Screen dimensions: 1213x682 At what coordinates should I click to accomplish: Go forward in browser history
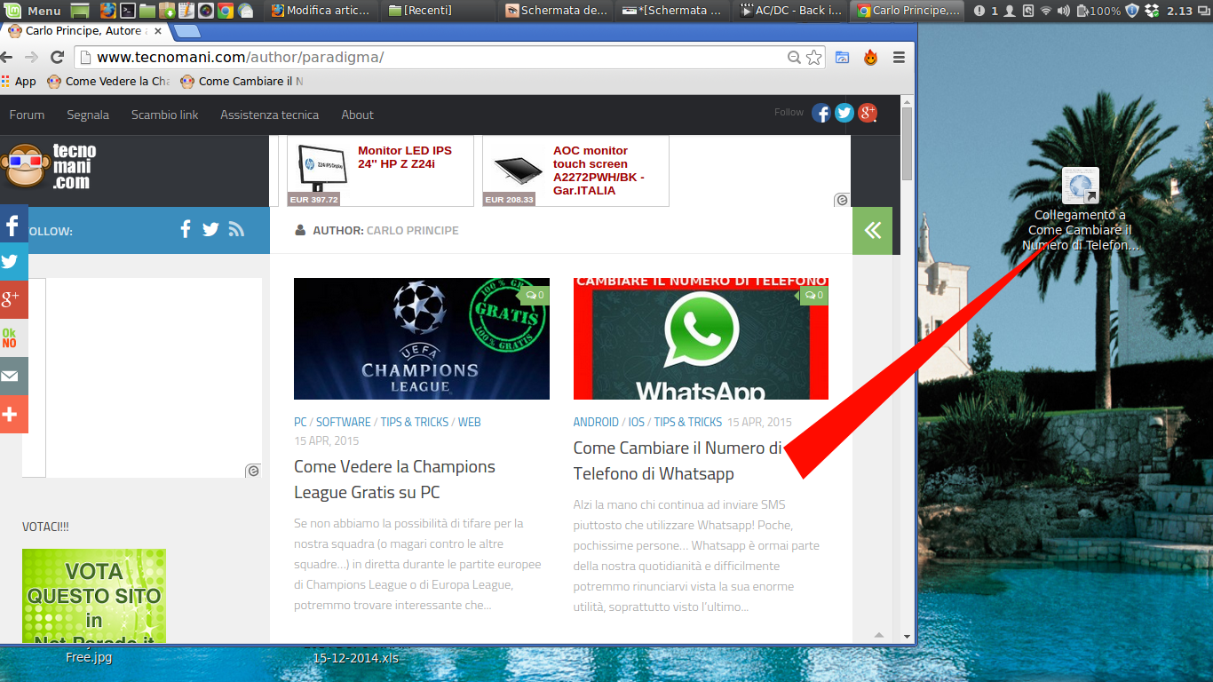point(32,57)
